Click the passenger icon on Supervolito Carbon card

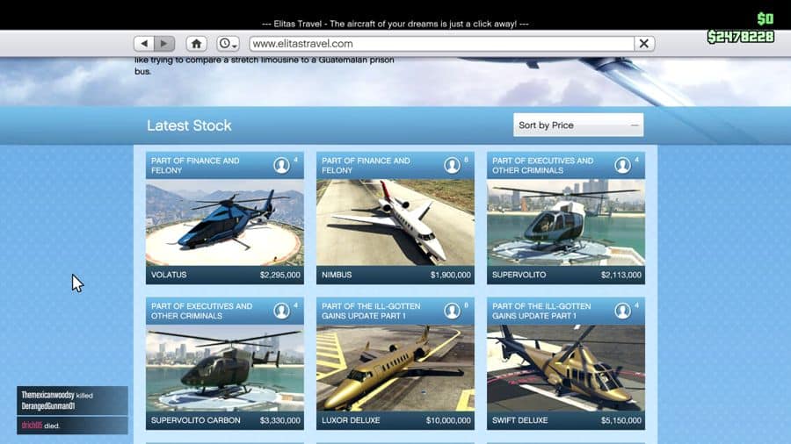281,311
